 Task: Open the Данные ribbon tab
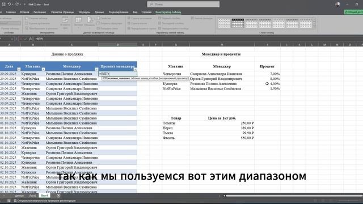tap(99, 12)
